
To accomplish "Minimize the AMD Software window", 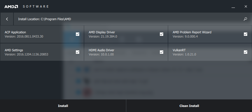I will [233, 7].
